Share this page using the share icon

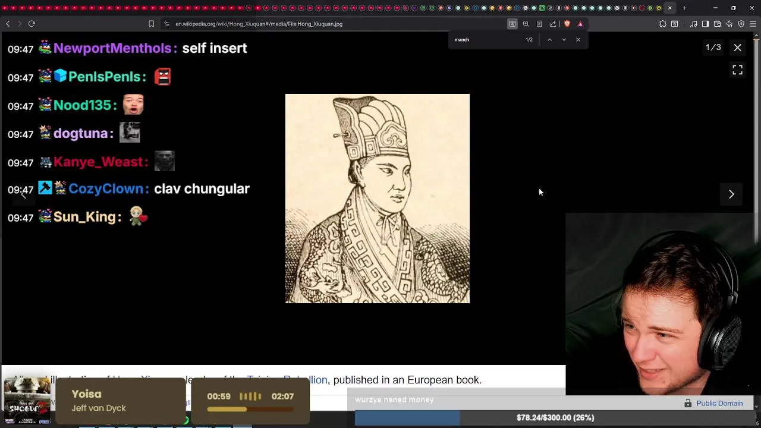[553, 24]
